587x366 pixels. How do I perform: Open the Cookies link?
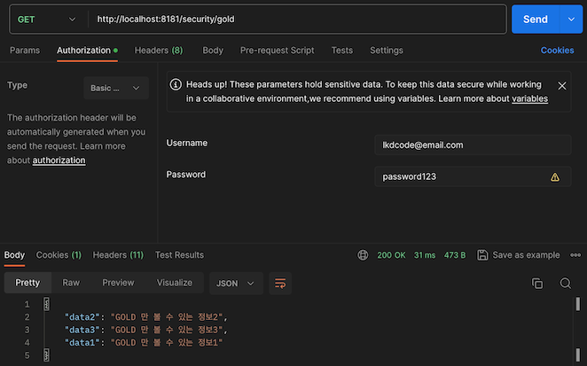tap(557, 51)
